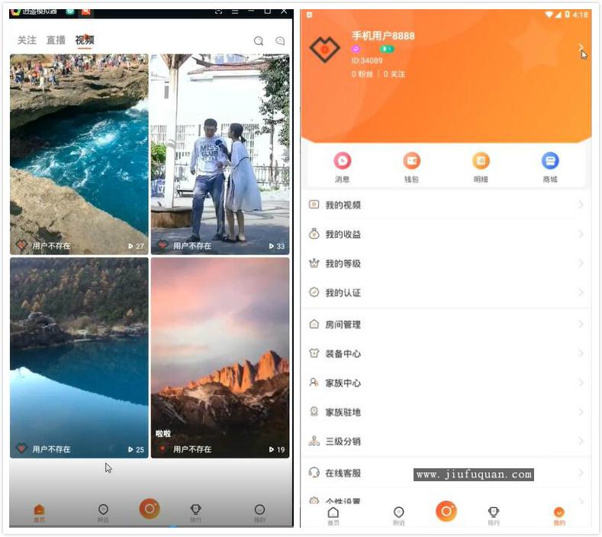Open the 家族中心 text link
602x537 pixels.
pos(343,383)
